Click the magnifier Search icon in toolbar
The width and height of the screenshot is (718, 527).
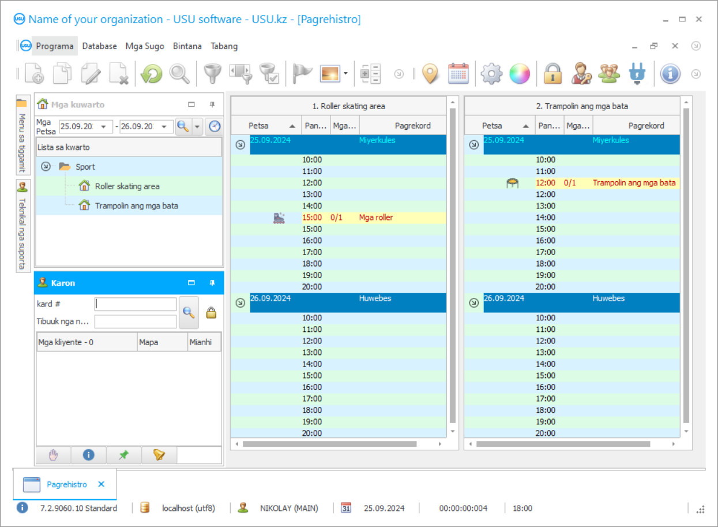[x=179, y=74]
